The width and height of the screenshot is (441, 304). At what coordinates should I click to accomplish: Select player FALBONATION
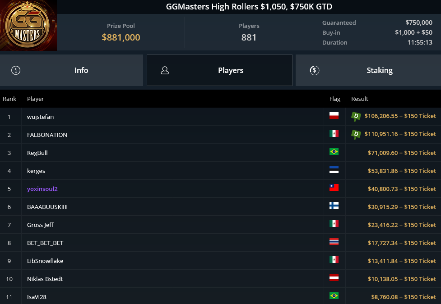47,135
